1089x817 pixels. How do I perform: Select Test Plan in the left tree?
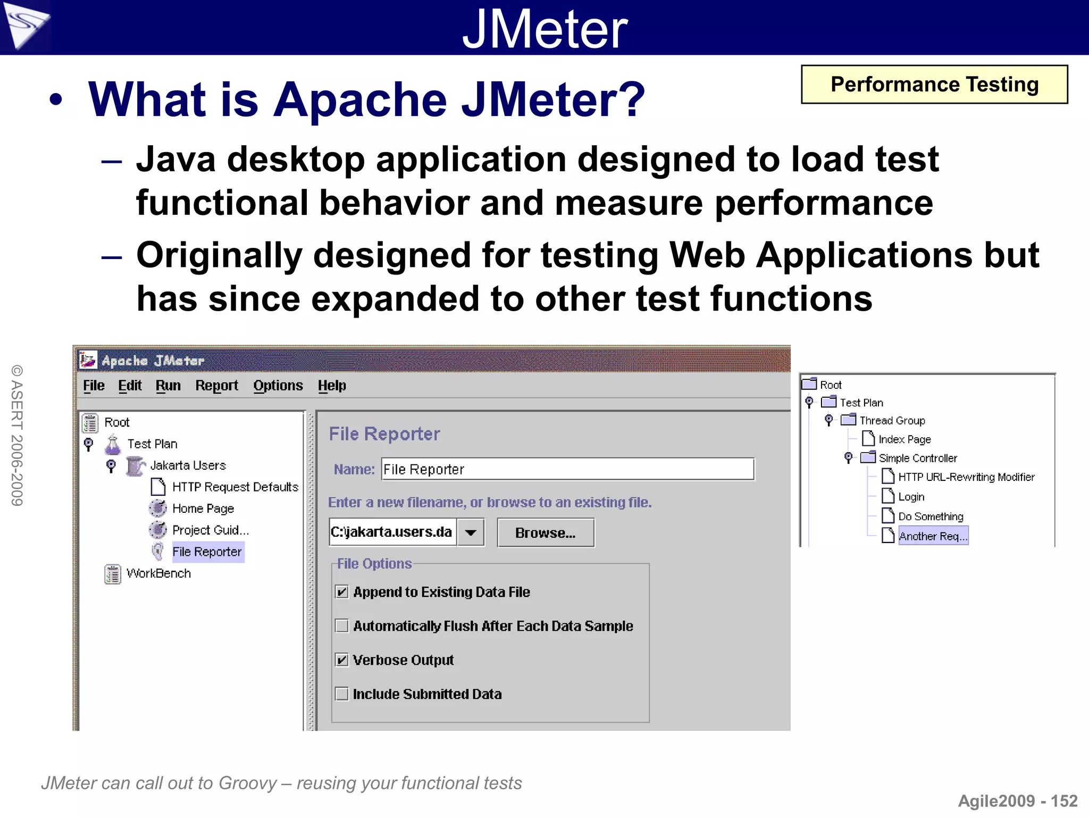(x=152, y=444)
